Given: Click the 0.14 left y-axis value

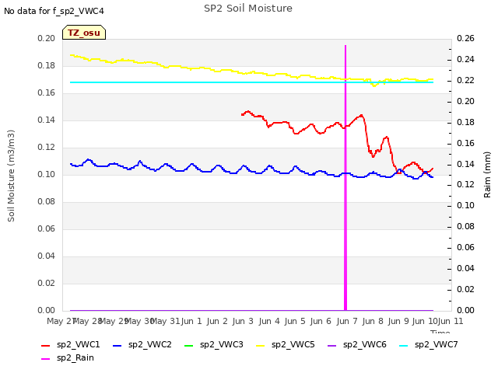Looking at the screenshot, I should point(47,120).
